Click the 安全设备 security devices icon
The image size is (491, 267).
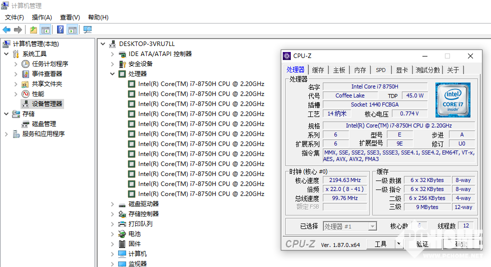click(122, 64)
